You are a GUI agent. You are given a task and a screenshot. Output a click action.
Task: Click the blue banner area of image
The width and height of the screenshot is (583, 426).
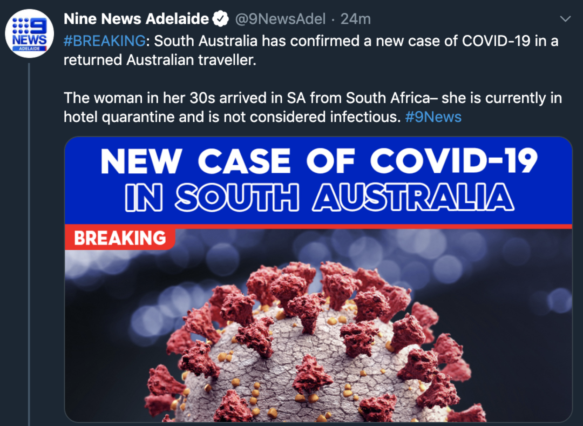click(x=318, y=180)
